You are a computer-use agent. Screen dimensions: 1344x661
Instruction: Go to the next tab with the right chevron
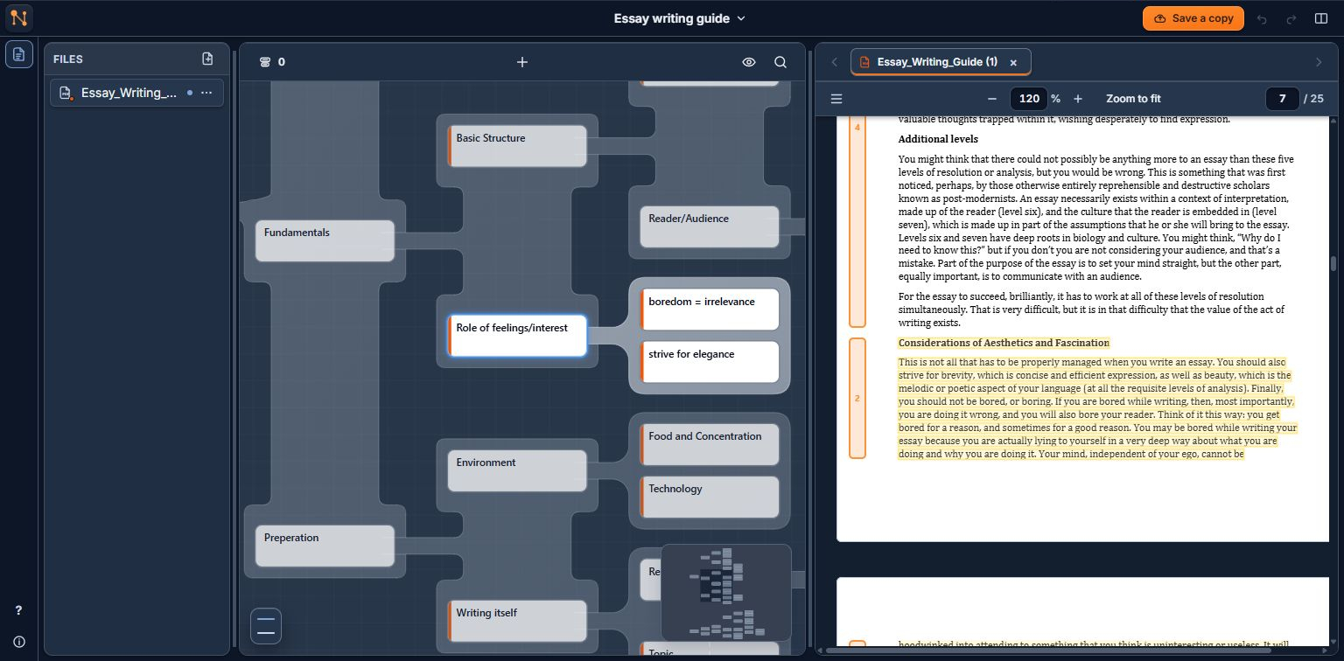tap(1319, 62)
